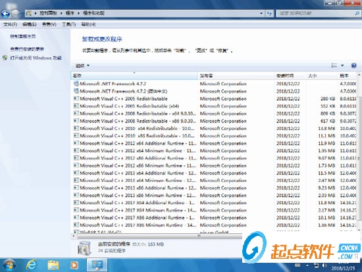The width and height of the screenshot is (362, 272).
Task: Click icon of Visual C++ 2008 x64 row
Action: pos(76,113)
